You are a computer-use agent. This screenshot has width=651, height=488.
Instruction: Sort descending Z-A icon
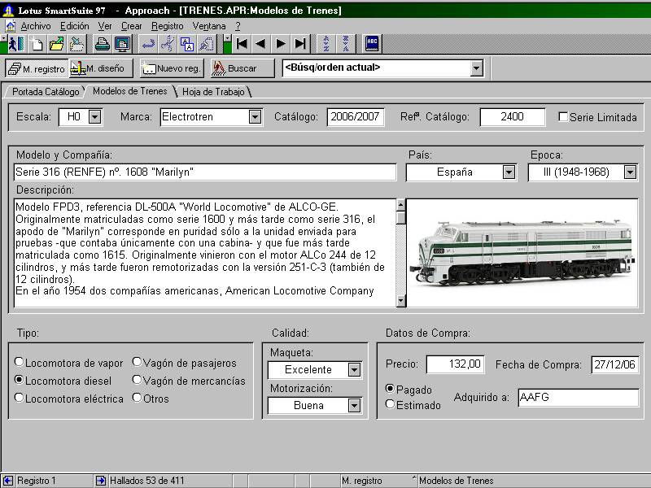coord(346,44)
